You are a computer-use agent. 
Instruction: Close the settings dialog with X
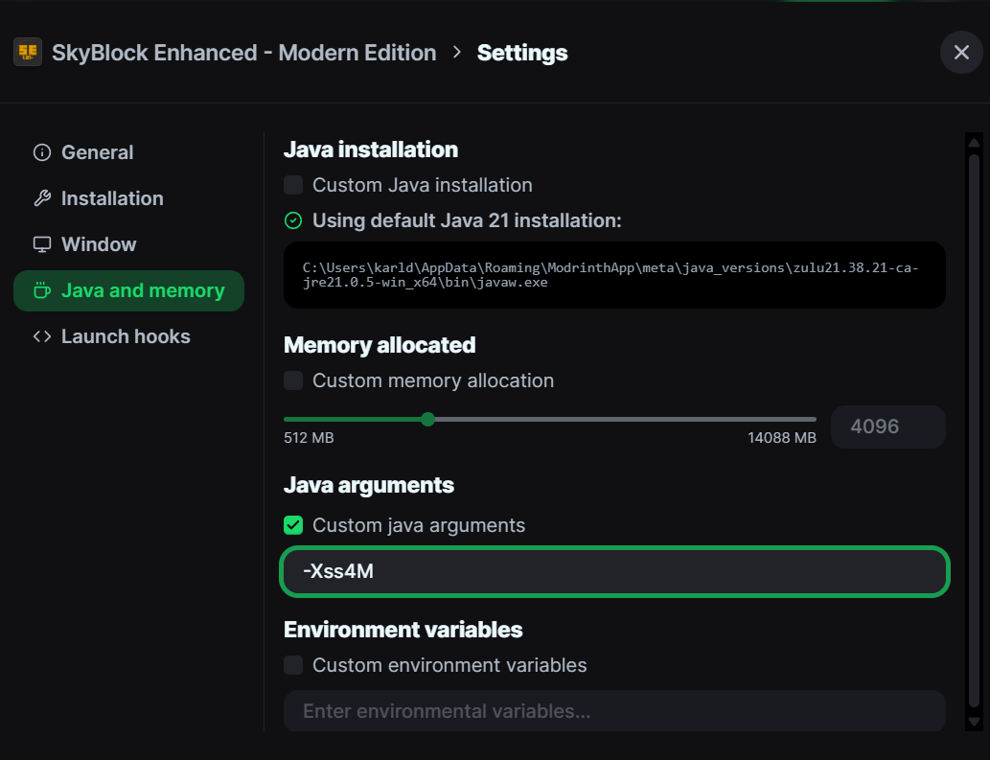961,53
